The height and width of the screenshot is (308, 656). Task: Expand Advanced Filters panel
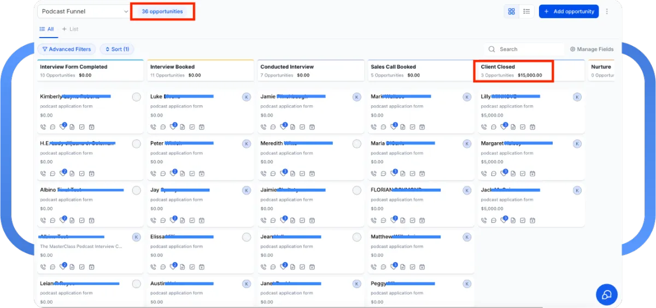66,49
